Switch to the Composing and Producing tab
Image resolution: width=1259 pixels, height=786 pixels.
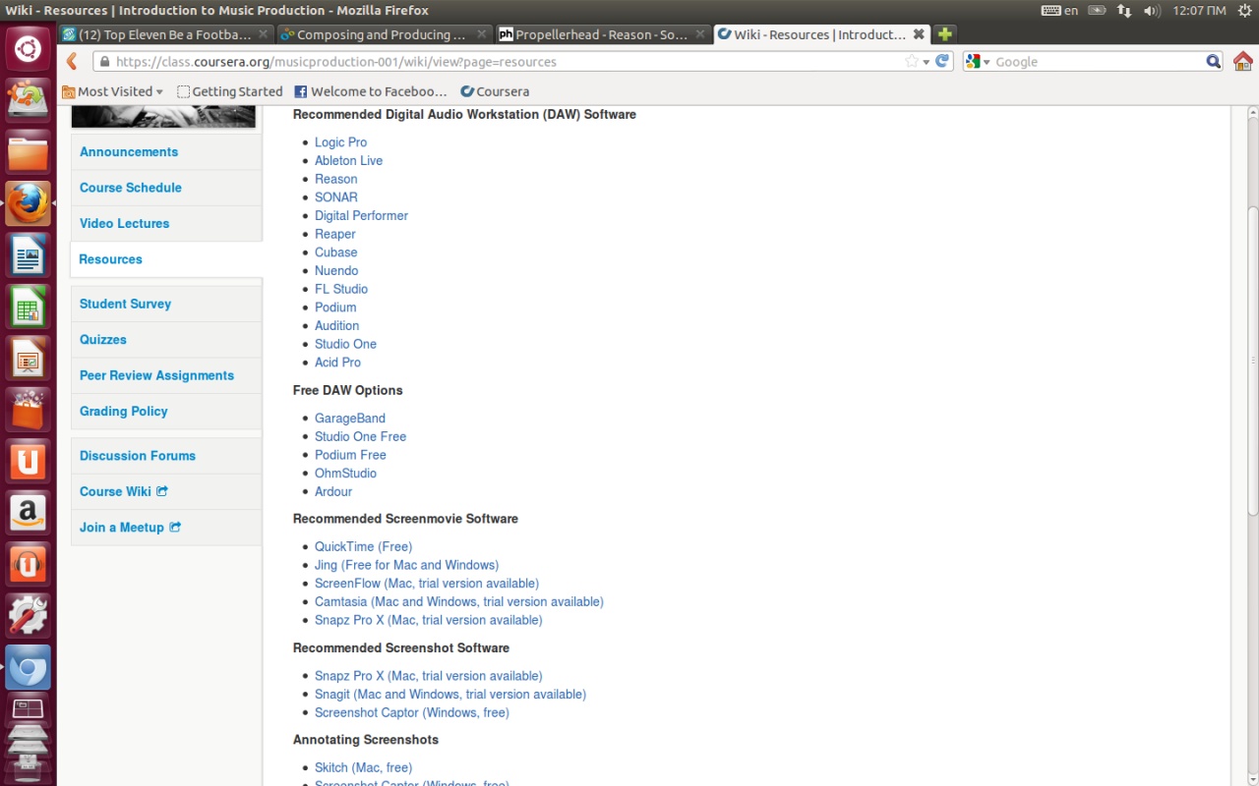tap(384, 34)
